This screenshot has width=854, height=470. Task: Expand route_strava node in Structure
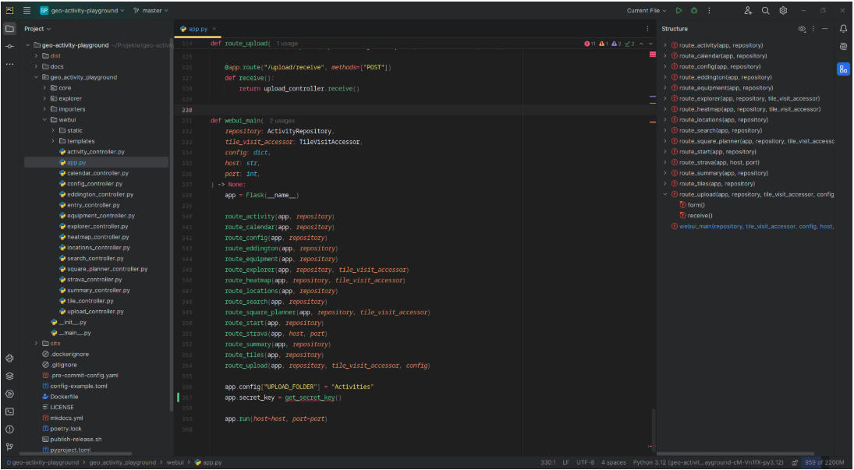point(665,162)
